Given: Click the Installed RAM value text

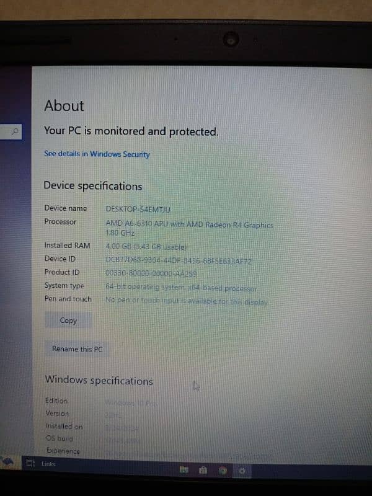Looking at the screenshot, I should point(146,246).
